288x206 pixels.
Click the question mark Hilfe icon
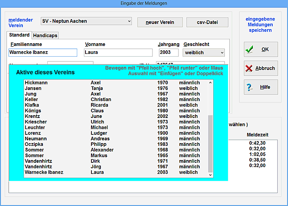[249, 87]
